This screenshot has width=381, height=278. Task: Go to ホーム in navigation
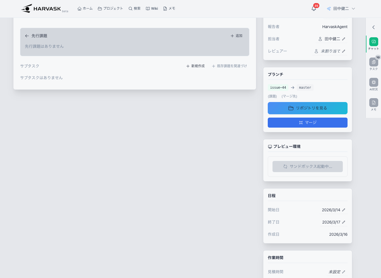point(85,9)
